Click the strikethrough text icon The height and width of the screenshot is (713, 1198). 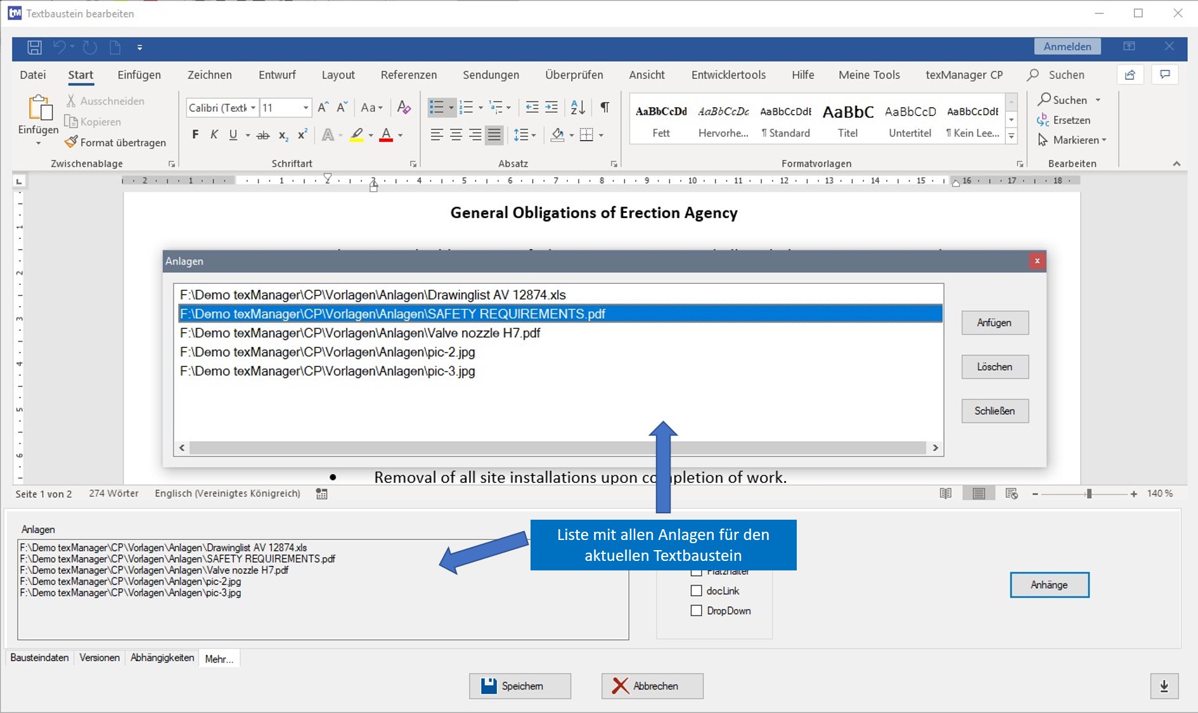pyautogui.click(x=263, y=135)
